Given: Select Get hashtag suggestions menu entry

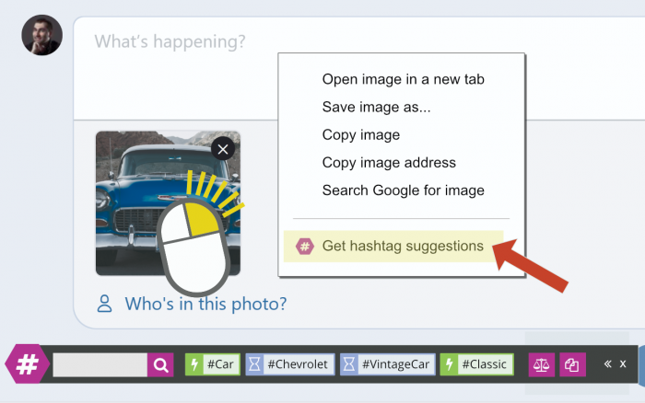Looking at the screenshot, I should click(393, 246).
